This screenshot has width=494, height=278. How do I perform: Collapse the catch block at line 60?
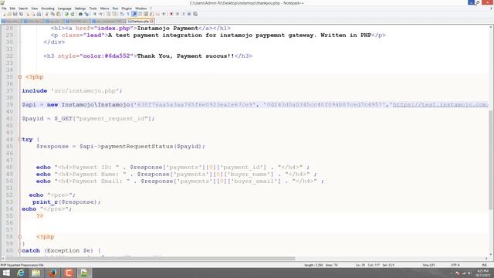tap(20, 250)
